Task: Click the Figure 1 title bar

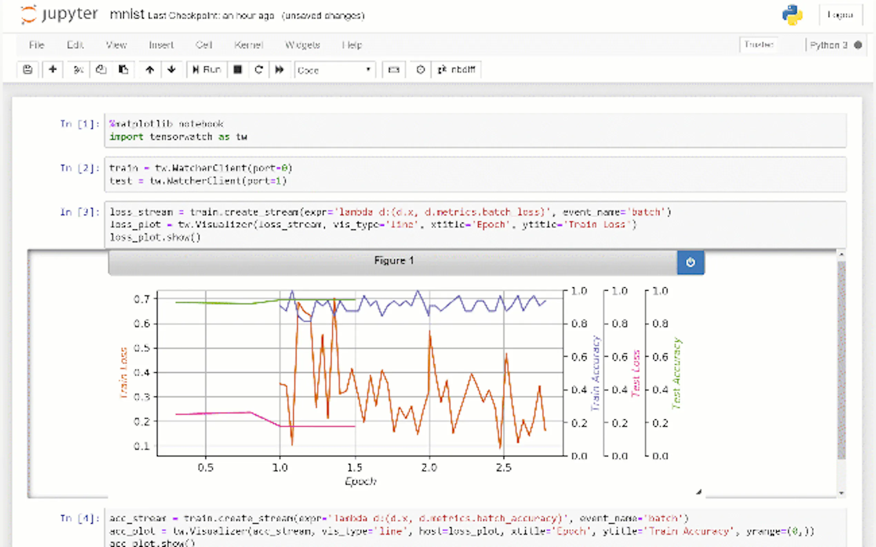Action: coord(393,262)
